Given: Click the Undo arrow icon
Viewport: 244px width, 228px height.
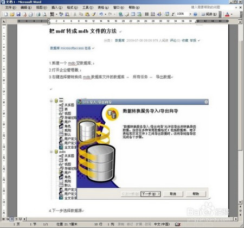Looking at the screenshot, I should click(x=101, y=14).
